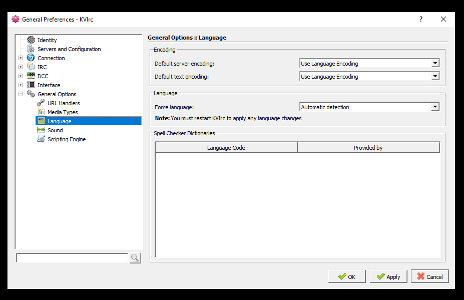Select the Identity fingerprint icon
Image resolution: width=464 pixels, height=300 pixels.
31,40
